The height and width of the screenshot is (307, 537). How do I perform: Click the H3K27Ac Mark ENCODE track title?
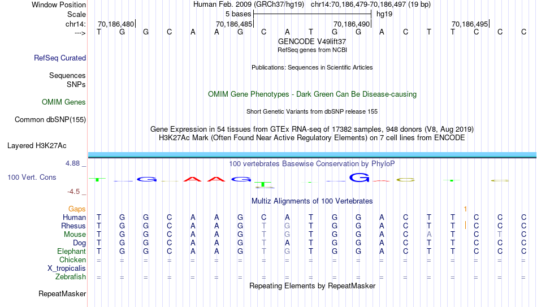pyautogui.click(x=312, y=138)
